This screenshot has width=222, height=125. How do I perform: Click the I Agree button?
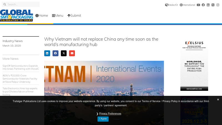click(103, 119)
